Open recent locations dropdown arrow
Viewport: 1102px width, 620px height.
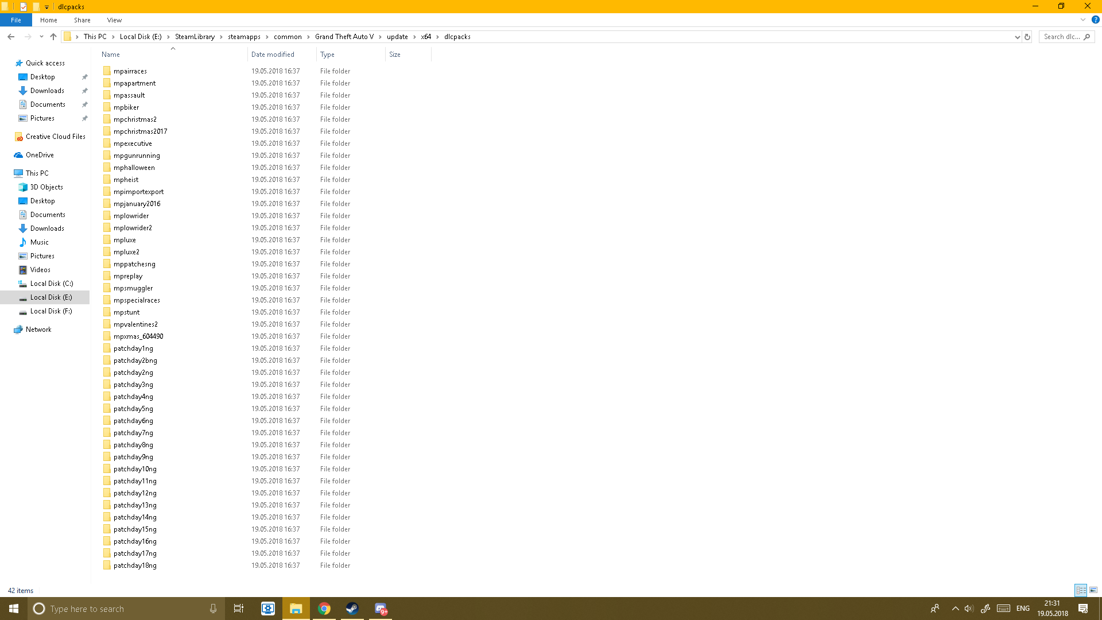point(41,37)
